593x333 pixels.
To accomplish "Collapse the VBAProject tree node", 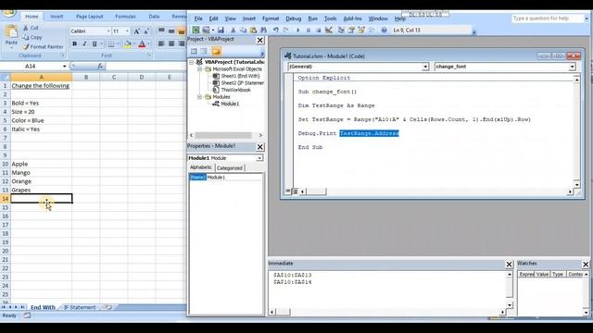I will click(x=192, y=62).
